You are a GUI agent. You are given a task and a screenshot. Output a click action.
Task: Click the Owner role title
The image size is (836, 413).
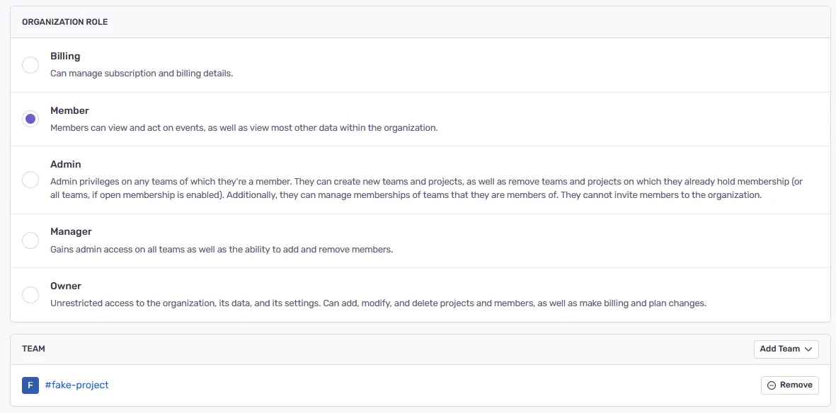(66, 286)
